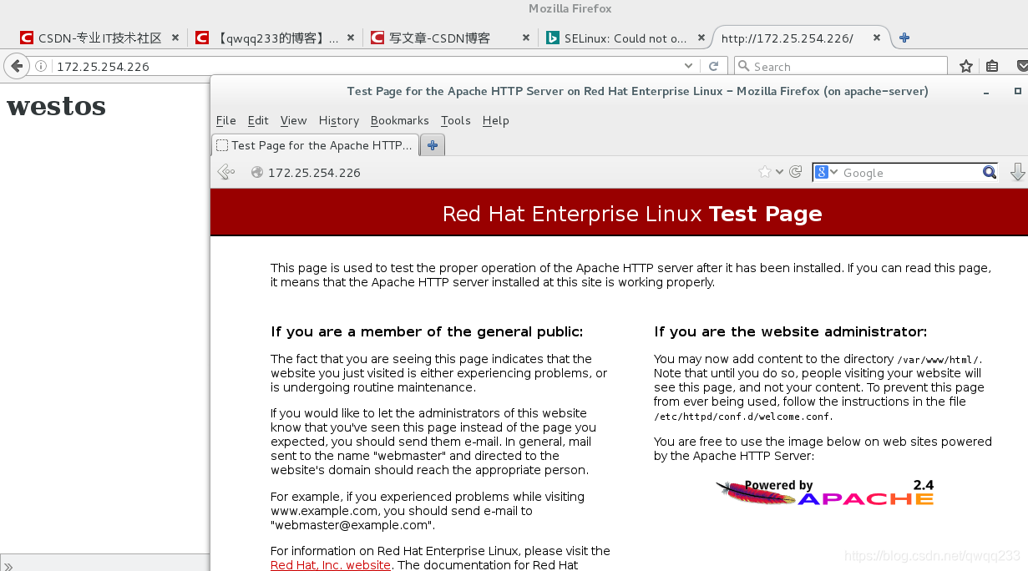Follow the Red Hat, Inc. website link

tap(331, 565)
